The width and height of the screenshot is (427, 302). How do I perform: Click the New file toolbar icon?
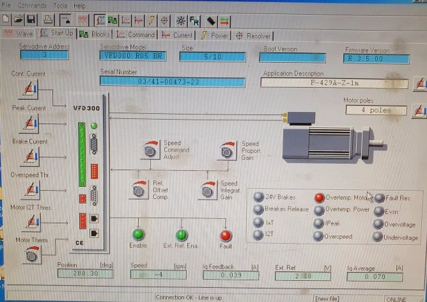pos(6,19)
